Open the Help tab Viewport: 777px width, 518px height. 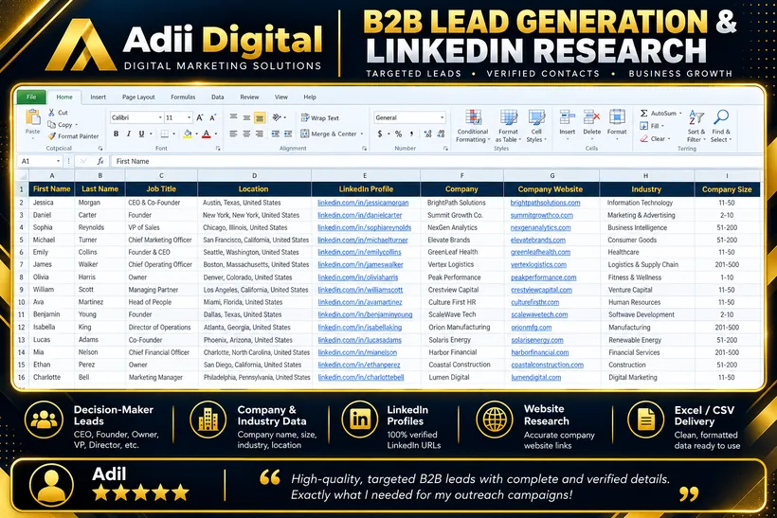(310, 97)
